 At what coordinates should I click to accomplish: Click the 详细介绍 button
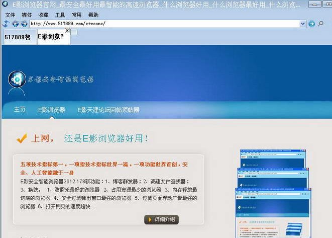tap(161, 219)
